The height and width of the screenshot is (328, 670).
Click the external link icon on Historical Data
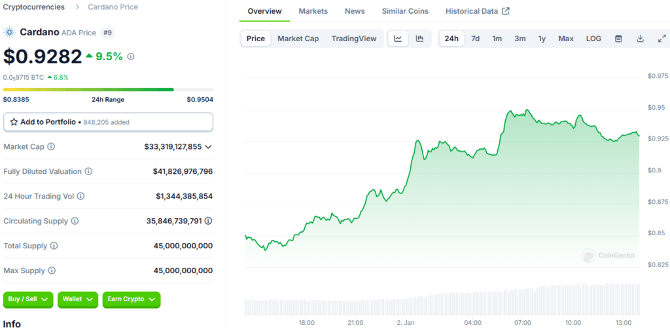pyautogui.click(x=506, y=11)
